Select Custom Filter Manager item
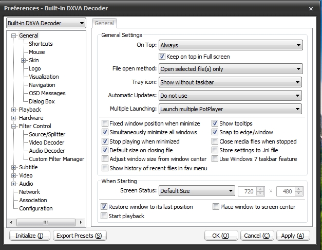Image resolution: width=322 pixels, height=250 pixels. pyautogui.click(x=56, y=159)
